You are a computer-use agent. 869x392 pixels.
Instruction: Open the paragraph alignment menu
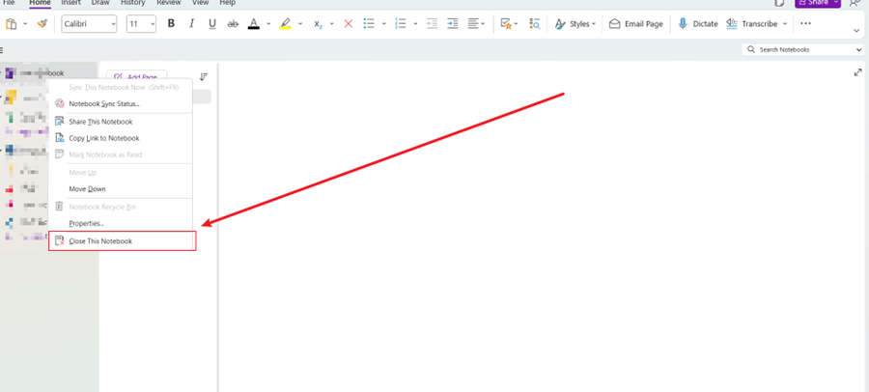point(476,24)
